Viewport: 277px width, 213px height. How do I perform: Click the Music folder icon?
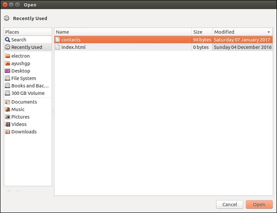7,109
